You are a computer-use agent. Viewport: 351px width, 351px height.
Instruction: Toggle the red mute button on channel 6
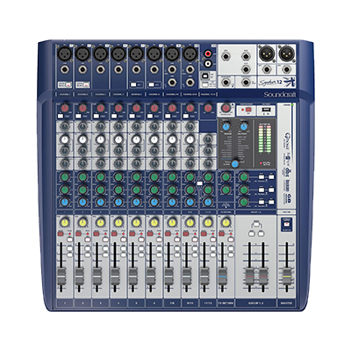click(x=150, y=233)
